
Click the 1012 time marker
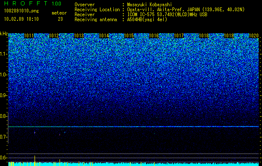[x=54, y=36]
